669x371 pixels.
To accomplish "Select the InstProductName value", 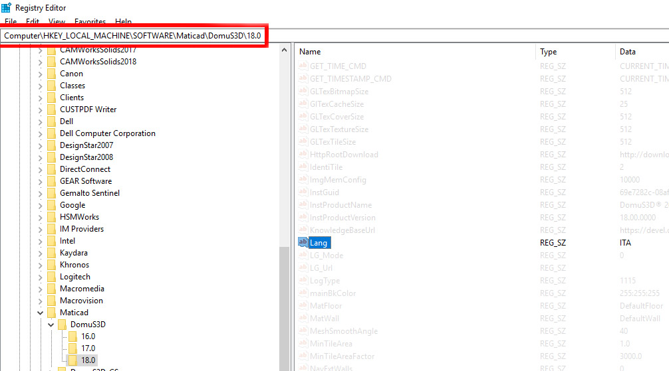I will tap(340, 205).
